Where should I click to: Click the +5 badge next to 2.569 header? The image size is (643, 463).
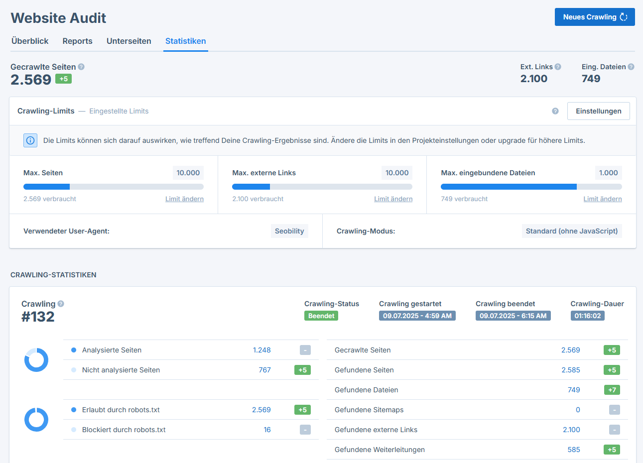(x=64, y=79)
